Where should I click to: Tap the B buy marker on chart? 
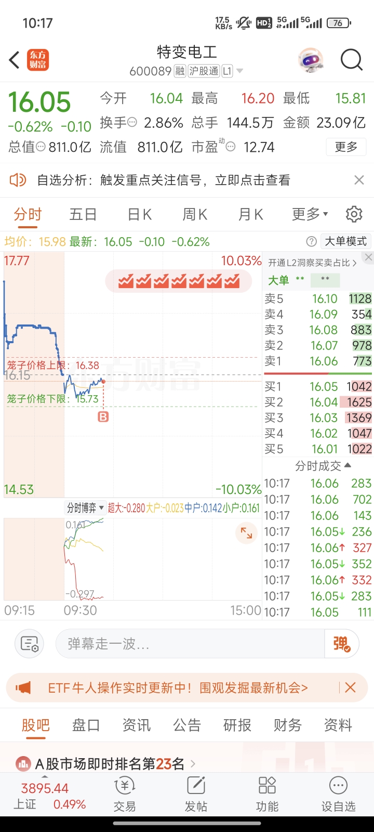tap(103, 417)
